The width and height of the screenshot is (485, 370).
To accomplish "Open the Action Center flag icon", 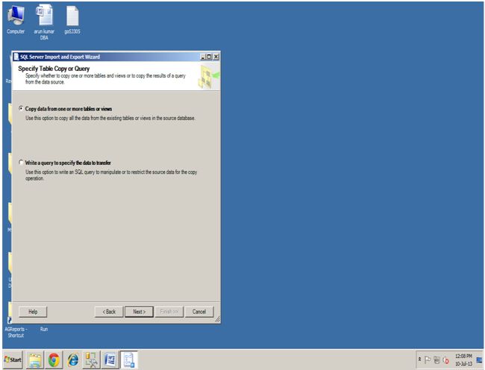I will (x=428, y=360).
